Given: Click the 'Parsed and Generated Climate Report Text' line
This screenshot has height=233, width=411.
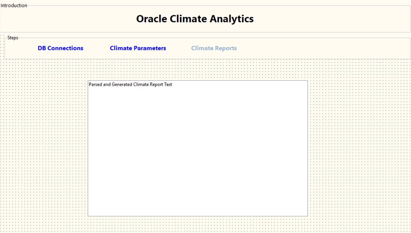Looking at the screenshot, I should (130, 85).
